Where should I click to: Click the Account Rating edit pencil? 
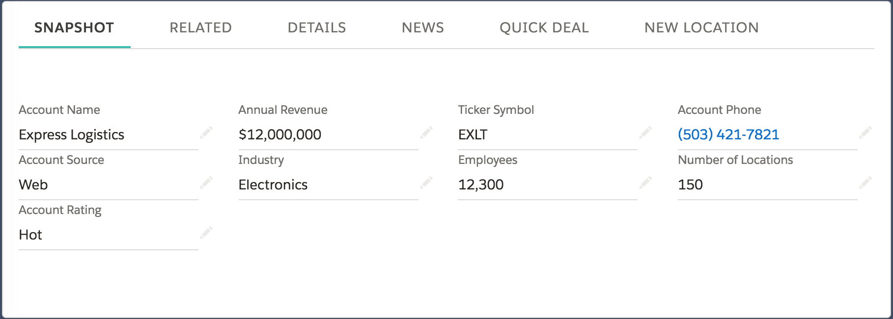(206, 233)
